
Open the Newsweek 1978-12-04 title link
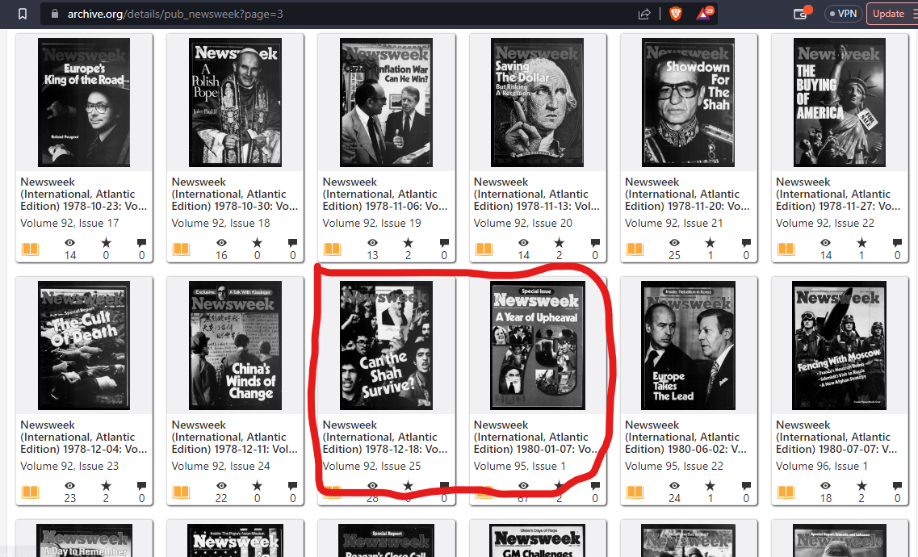[x=84, y=437]
